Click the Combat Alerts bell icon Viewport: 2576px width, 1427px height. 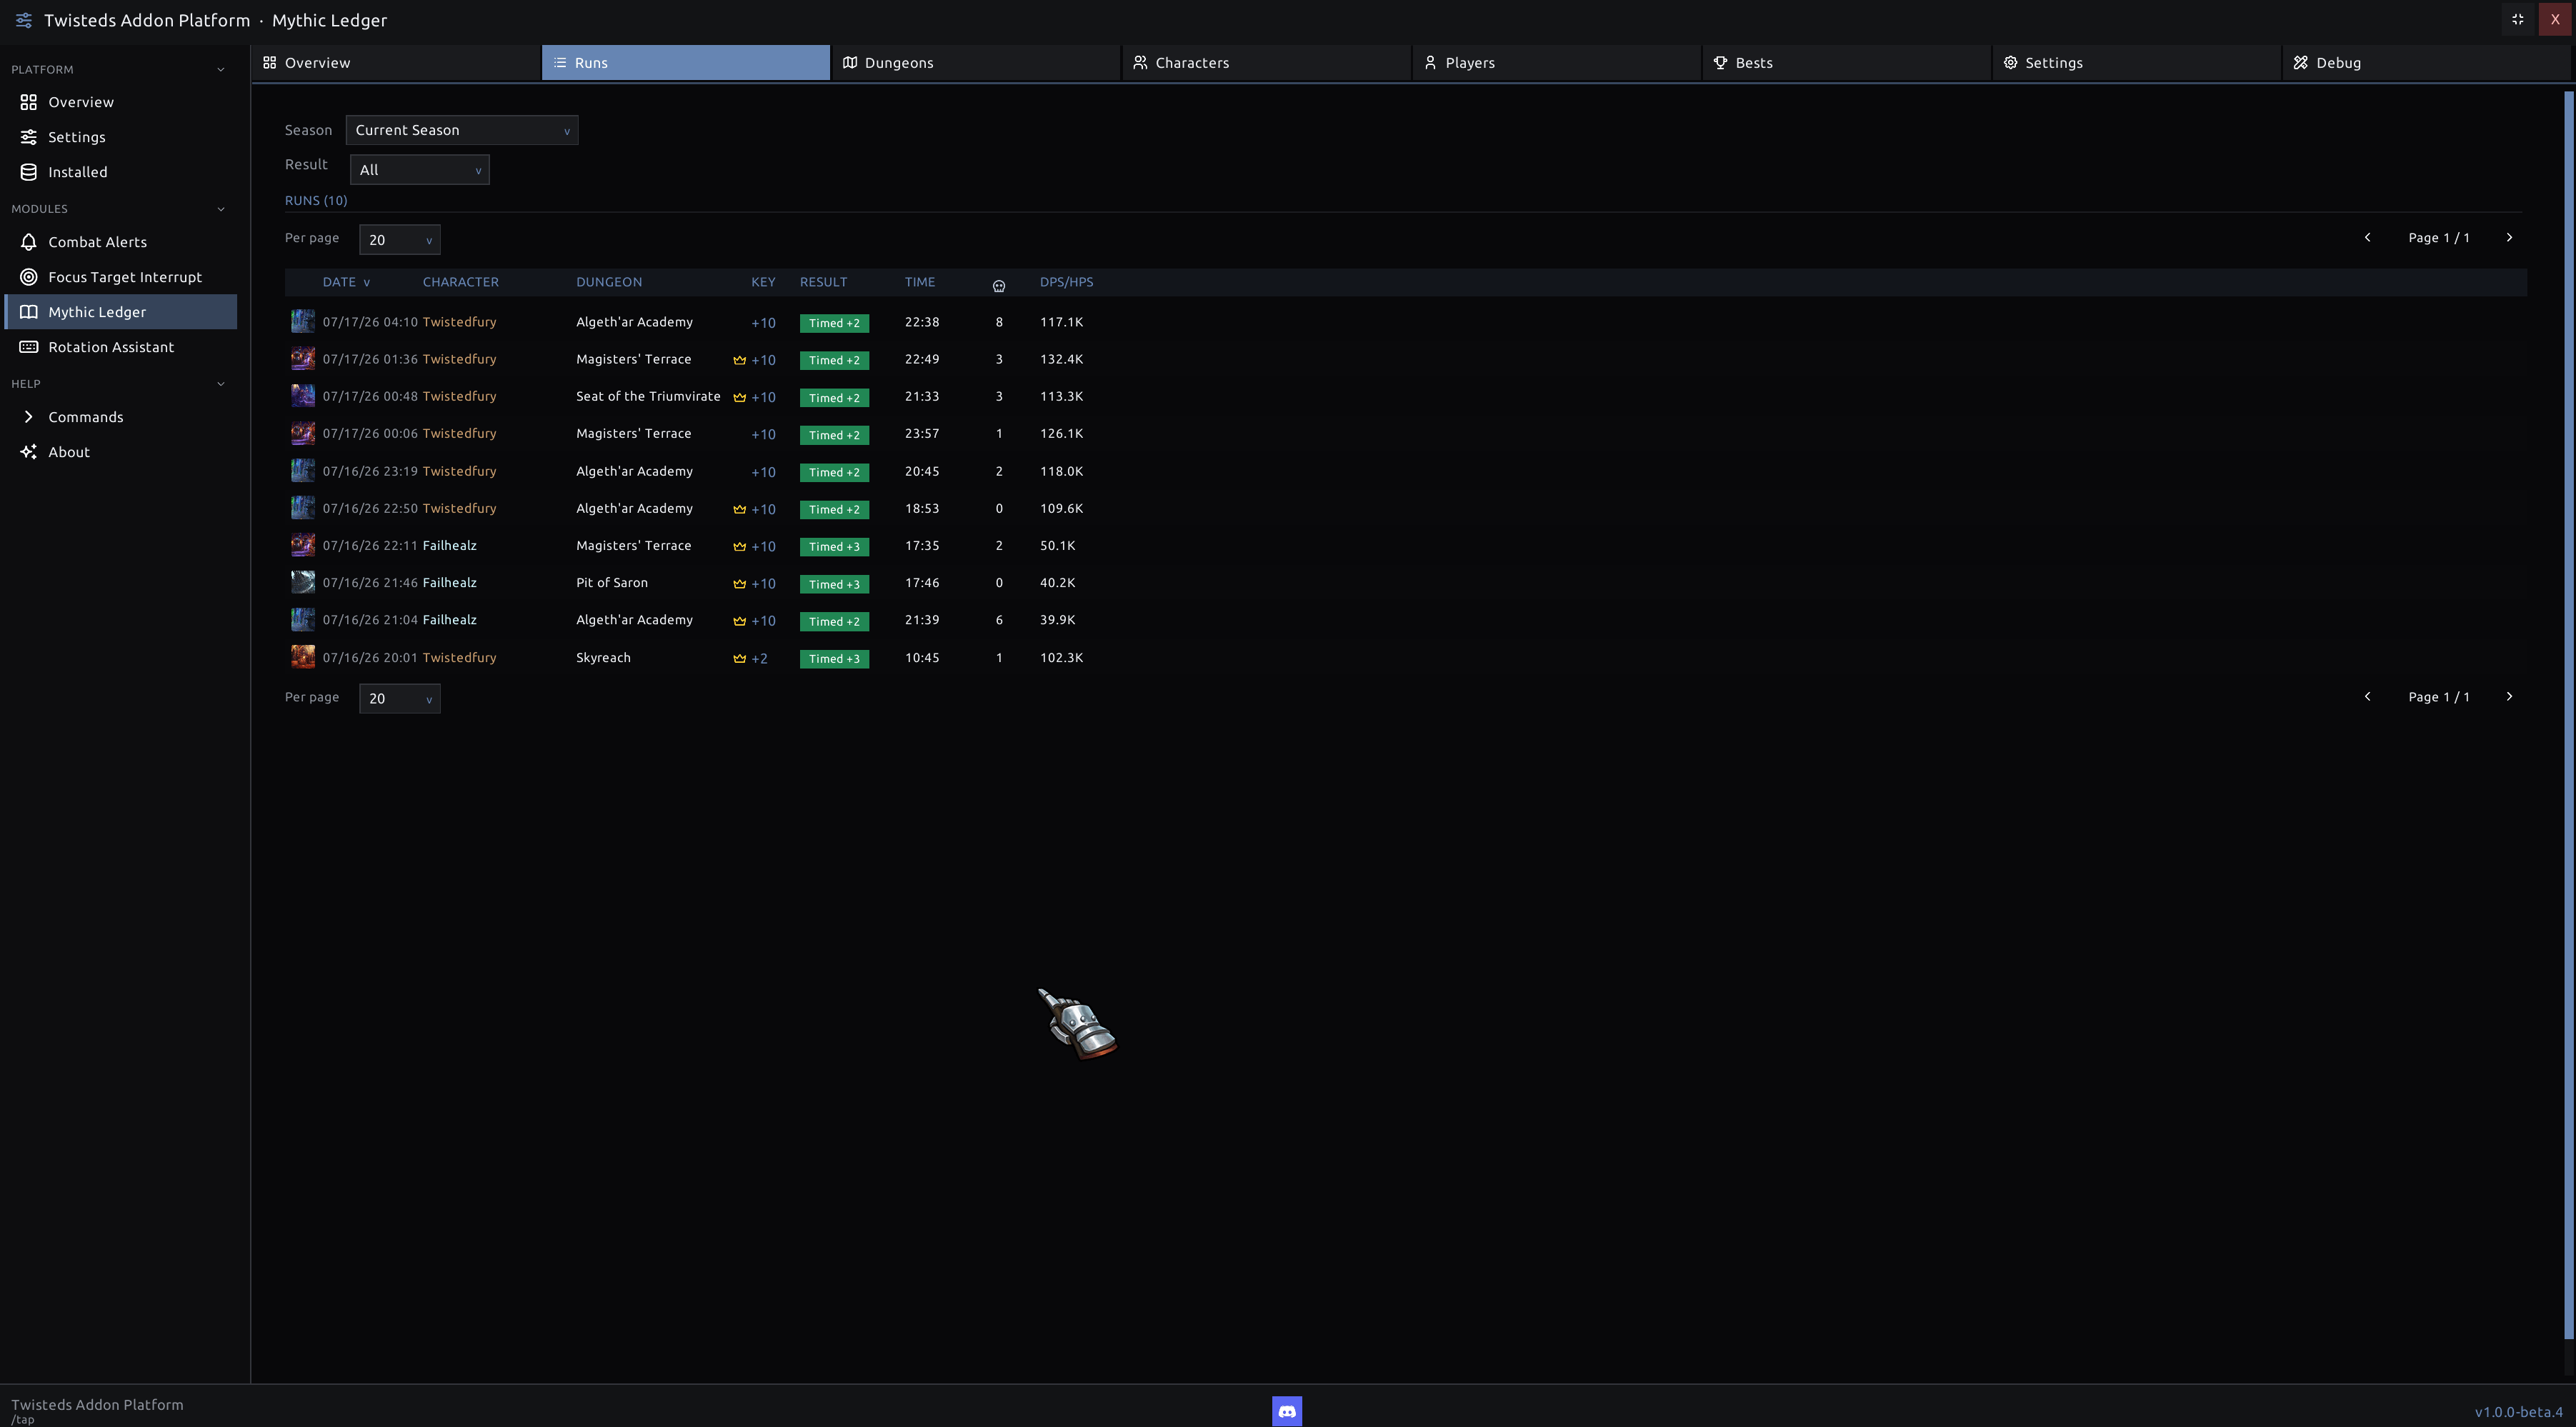click(29, 242)
